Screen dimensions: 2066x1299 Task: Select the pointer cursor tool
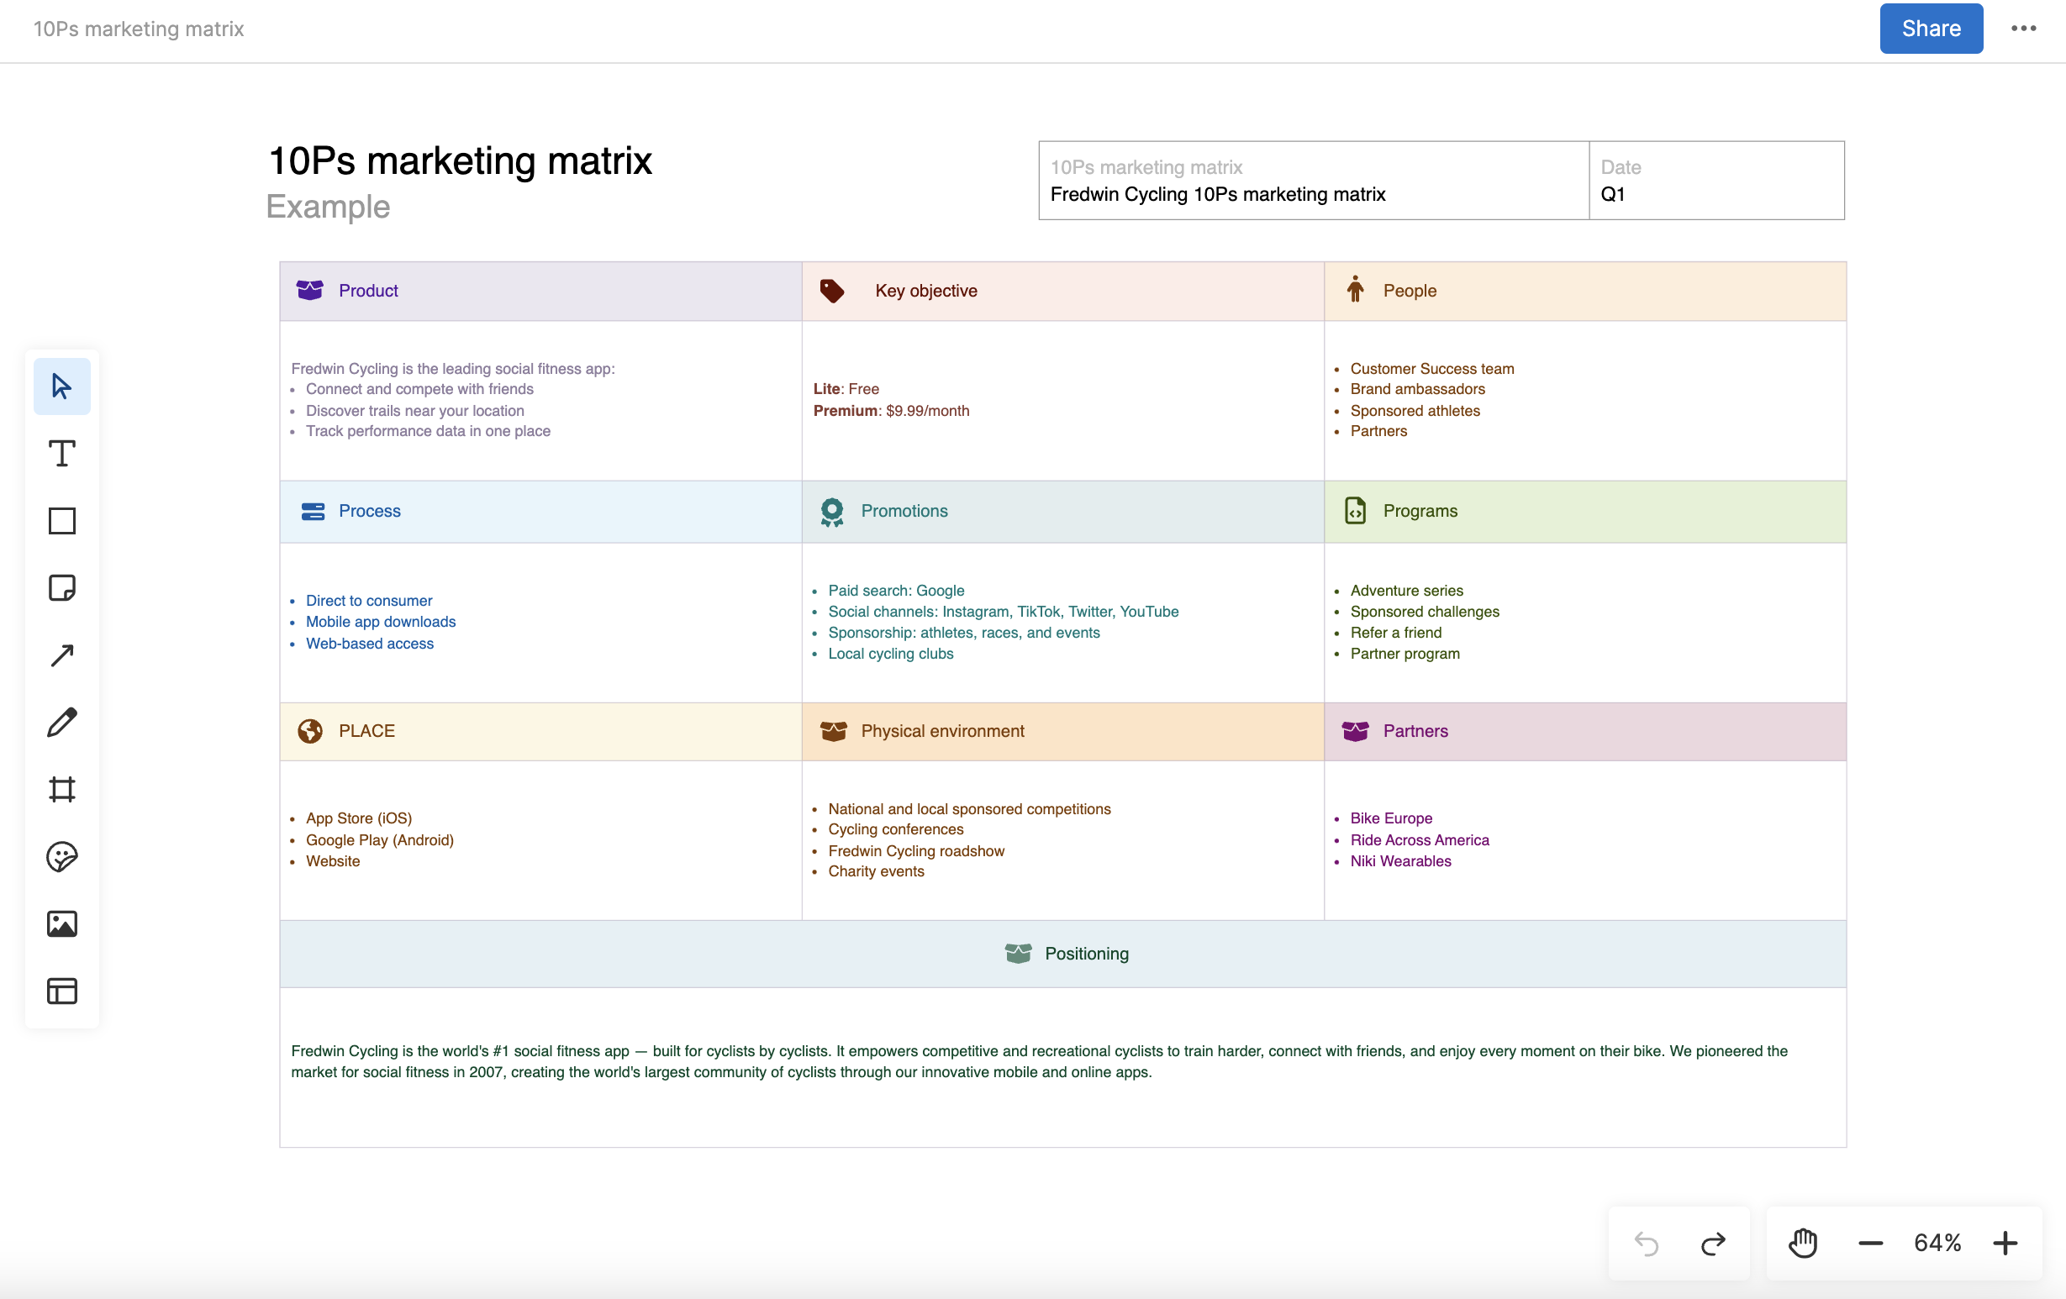[x=61, y=386]
